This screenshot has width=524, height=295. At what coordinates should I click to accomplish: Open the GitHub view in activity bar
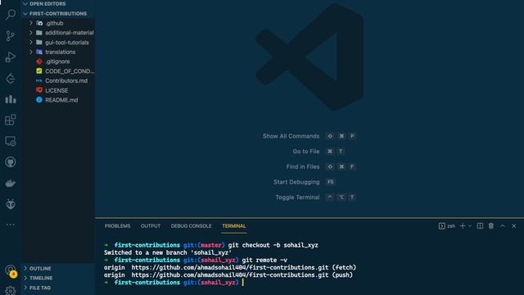point(11,162)
